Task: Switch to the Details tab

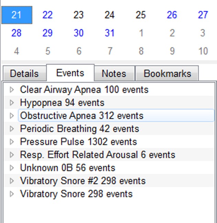Action: coord(24,74)
